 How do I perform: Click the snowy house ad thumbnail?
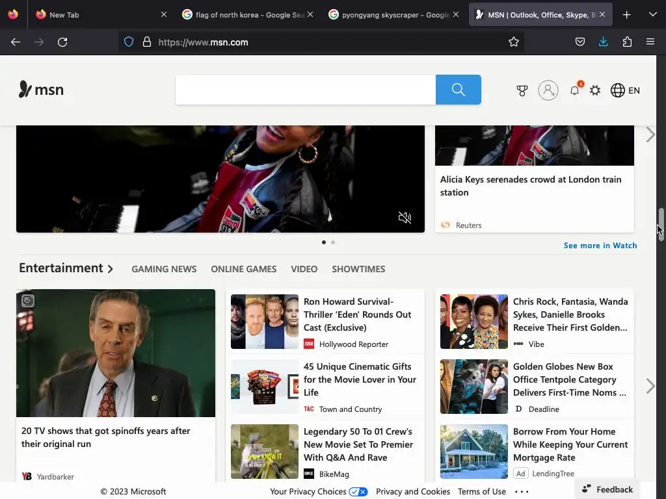(x=473, y=452)
